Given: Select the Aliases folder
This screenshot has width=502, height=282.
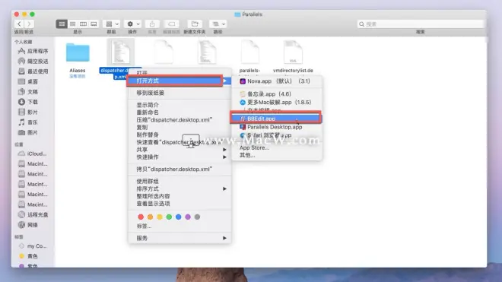Looking at the screenshot, I should click(x=78, y=52).
